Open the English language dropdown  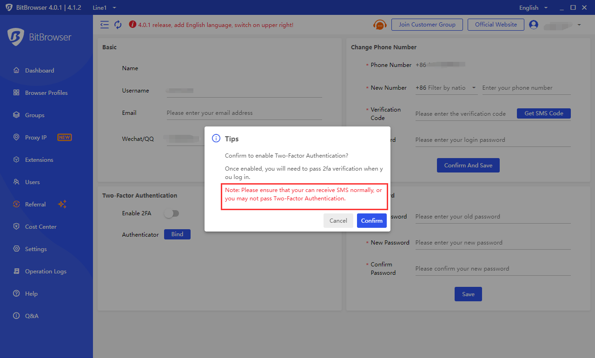click(x=533, y=8)
